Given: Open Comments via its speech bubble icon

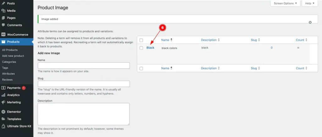Looking at the screenshot, I should (3, 25).
